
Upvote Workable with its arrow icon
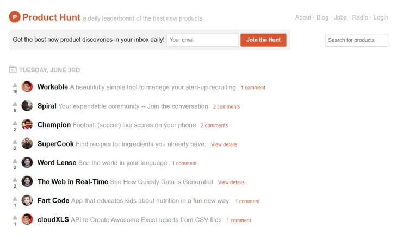(15, 85)
